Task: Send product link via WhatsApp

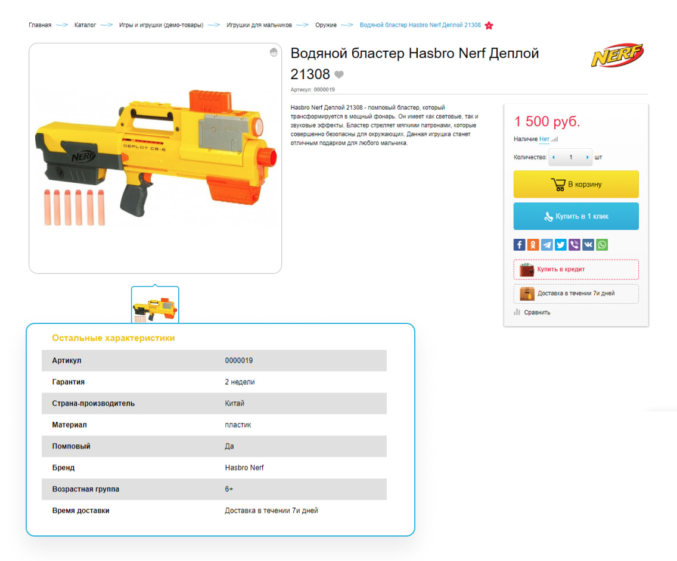Action: pos(602,245)
